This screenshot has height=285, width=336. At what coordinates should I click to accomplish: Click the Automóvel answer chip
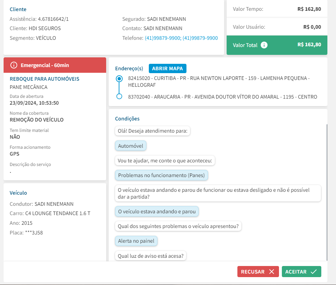tap(131, 146)
